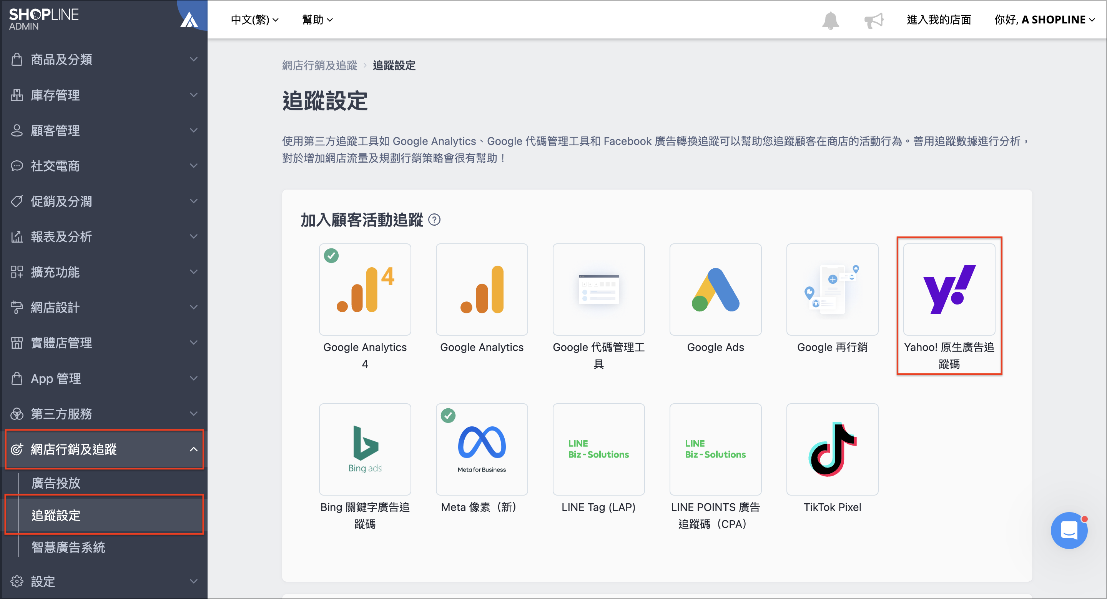Click the 促銷及分潤 tag icon
The image size is (1107, 599).
[17, 201]
